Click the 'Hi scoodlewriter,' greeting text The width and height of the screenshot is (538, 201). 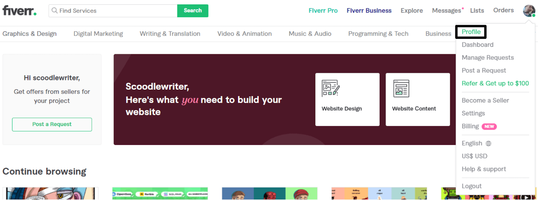click(x=52, y=78)
